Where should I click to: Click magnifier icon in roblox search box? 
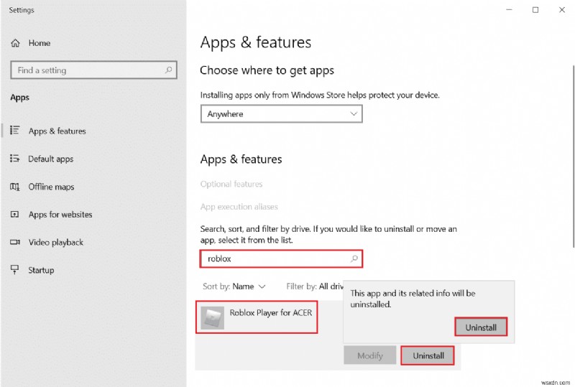tap(353, 258)
